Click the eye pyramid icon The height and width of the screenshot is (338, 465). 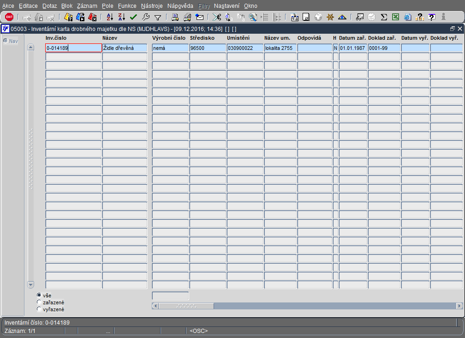pos(342,17)
